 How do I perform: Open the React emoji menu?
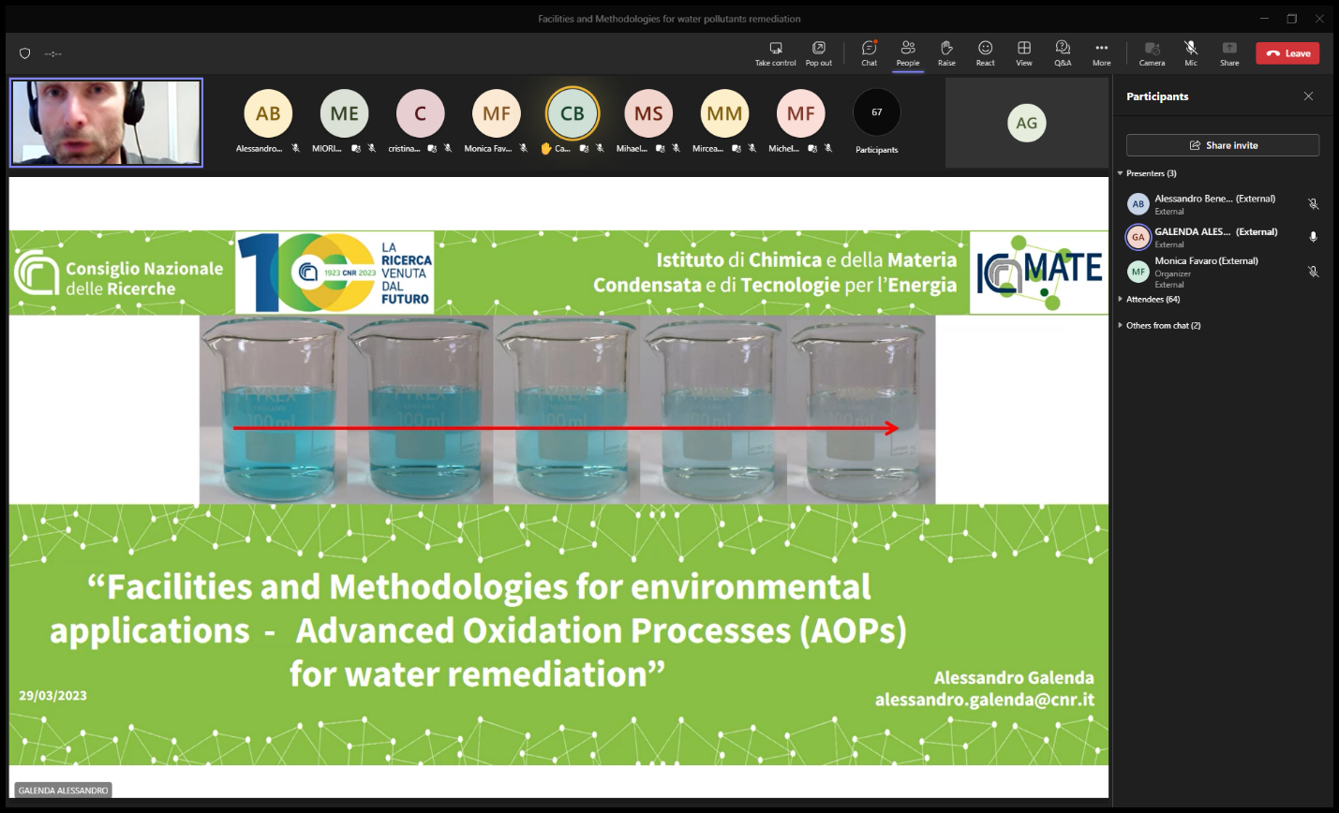(x=985, y=53)
